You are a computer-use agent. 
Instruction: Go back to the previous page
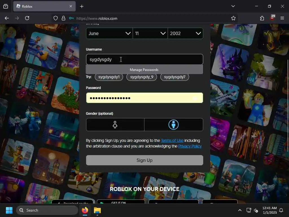coord(7,18)
